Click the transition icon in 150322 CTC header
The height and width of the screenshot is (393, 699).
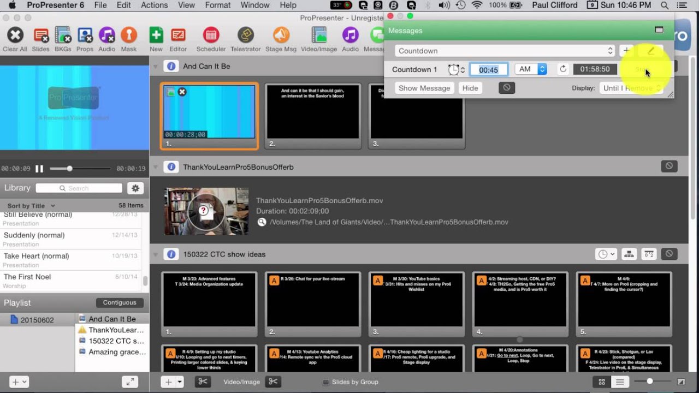point(649,254)
